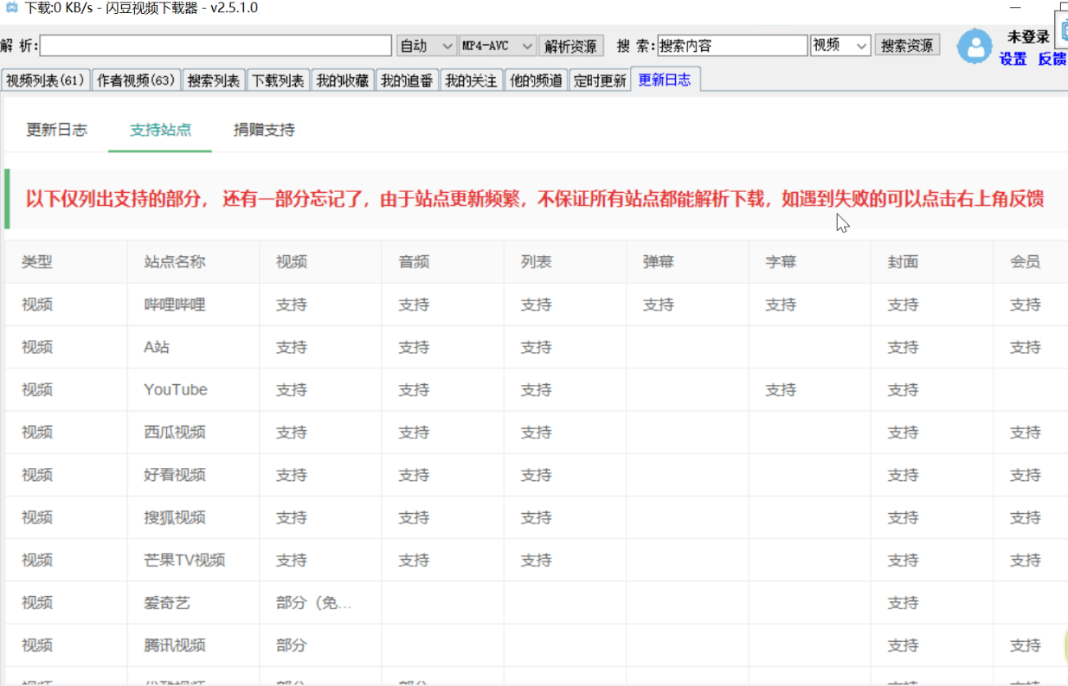Switch to 搜索列表 tab
The height and width of the screenshot is (686, 1068).
pos(214,80)
